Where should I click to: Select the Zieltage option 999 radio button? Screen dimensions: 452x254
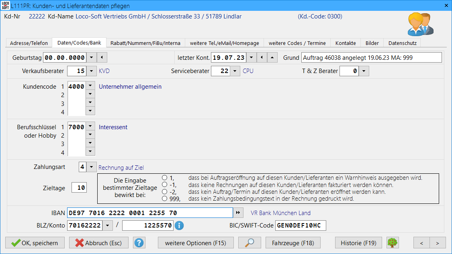(x=165, y=199)
